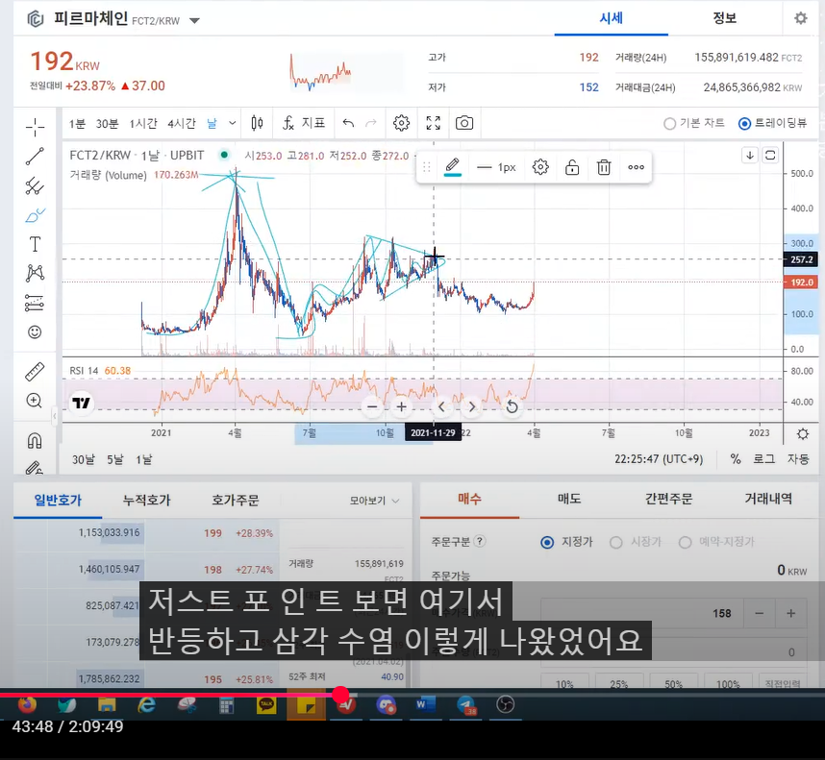Set chart interval to 4시간
825x760 pixels.
[x=182, y=124]
